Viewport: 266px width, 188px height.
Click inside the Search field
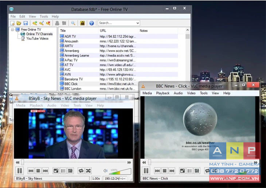coord(117,23)
